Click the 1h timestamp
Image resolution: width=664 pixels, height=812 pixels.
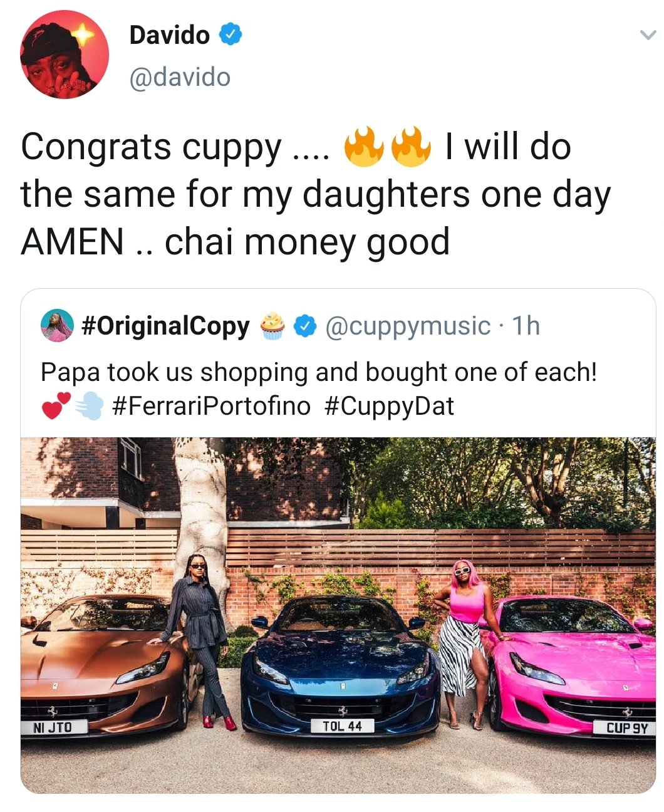(526, 326)
